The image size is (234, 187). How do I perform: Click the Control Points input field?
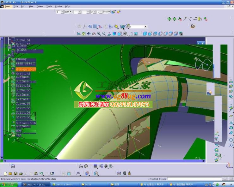tap(194, 179)
